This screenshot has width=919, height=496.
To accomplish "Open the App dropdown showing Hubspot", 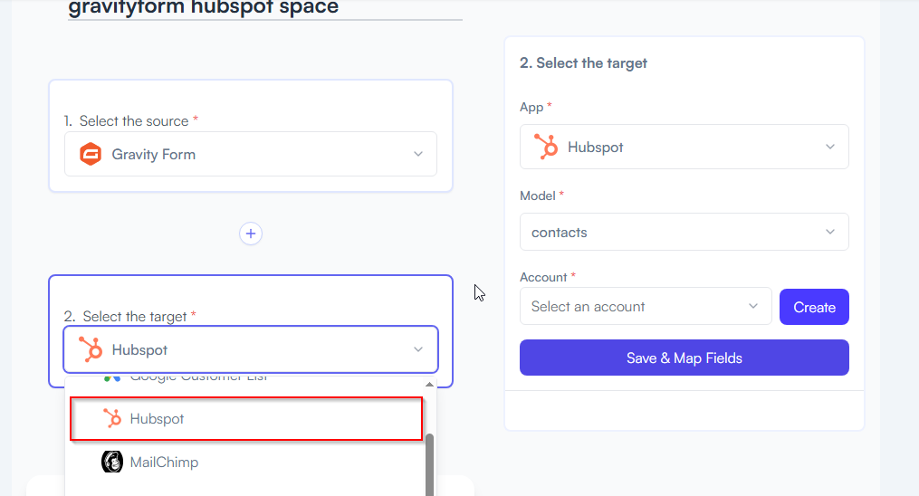I will click(x=684, y=147).
